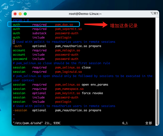Click pam_keyinit.so module name
This screenshot has height=136, width=163.
68,93
